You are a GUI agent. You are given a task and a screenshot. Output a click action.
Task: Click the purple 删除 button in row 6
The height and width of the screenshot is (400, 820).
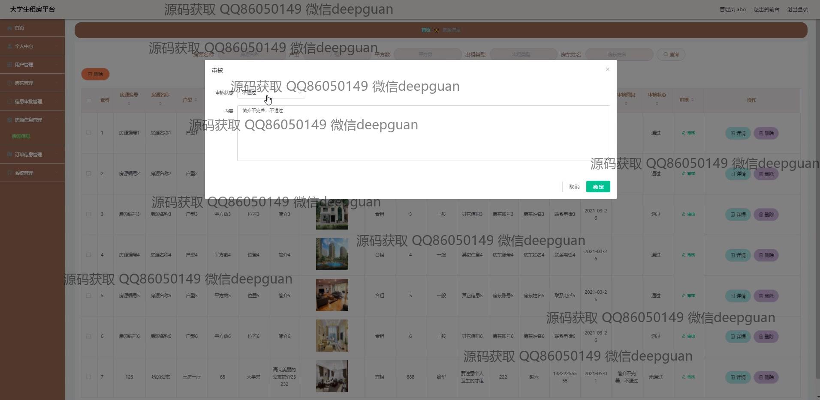click(x=766, y=337)
